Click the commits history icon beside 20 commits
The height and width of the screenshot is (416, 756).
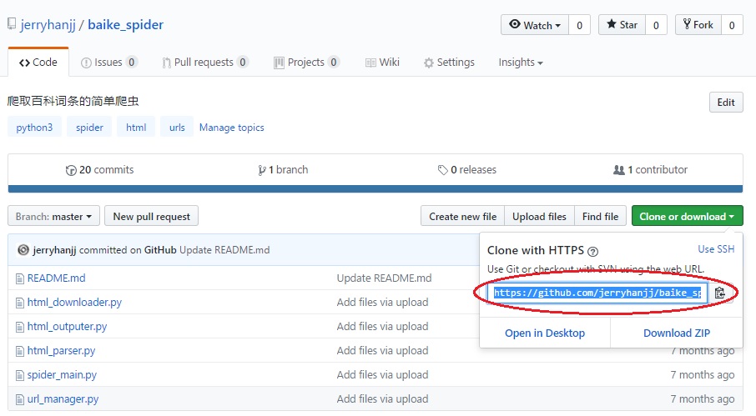(x=71, y=170)
